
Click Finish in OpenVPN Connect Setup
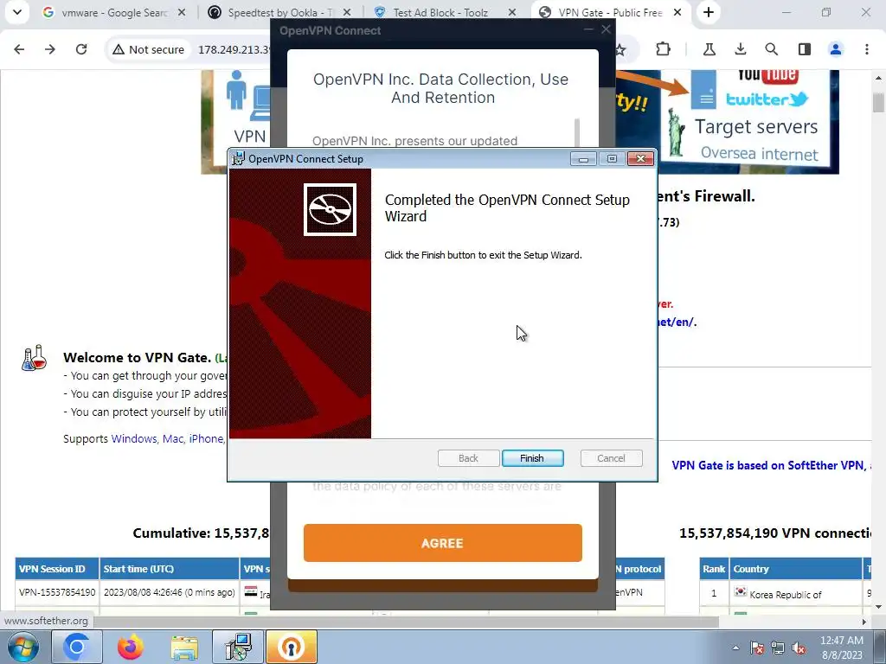[532, 458]
